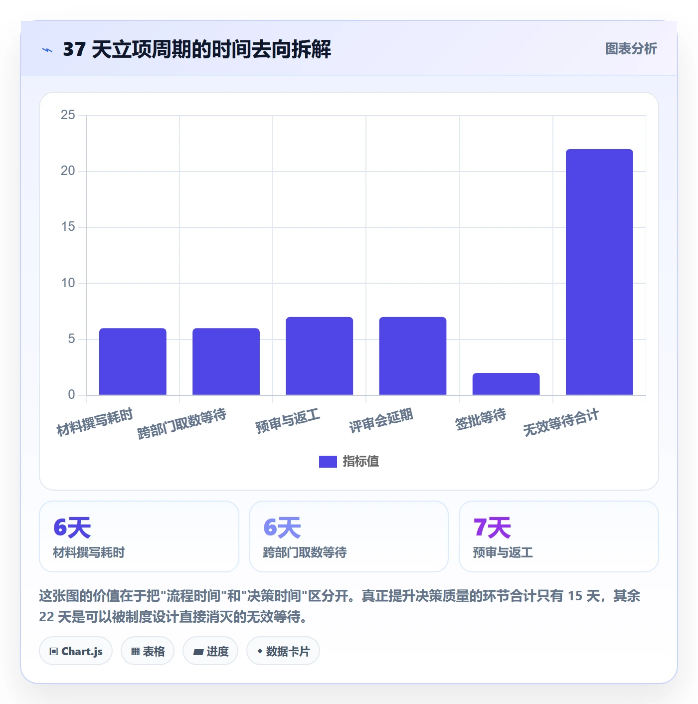
Task: Click the title 37 天立项周期的时间去向拆解
Action: click(x=197, y=49)
